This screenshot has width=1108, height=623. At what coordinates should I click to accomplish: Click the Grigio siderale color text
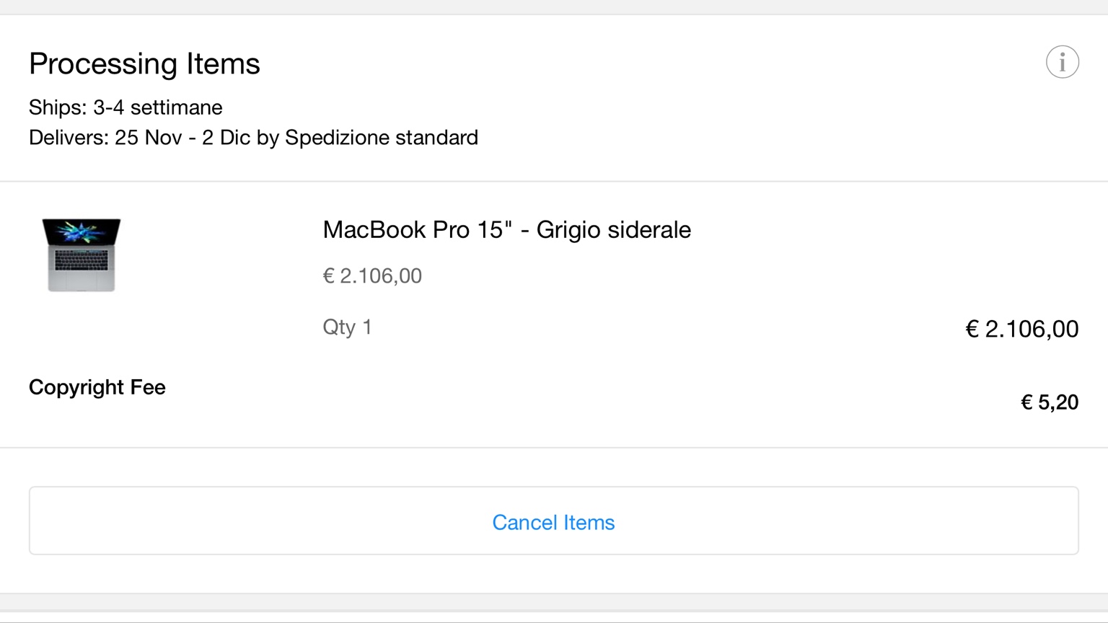pyautogui.click(x=613, y=230)
